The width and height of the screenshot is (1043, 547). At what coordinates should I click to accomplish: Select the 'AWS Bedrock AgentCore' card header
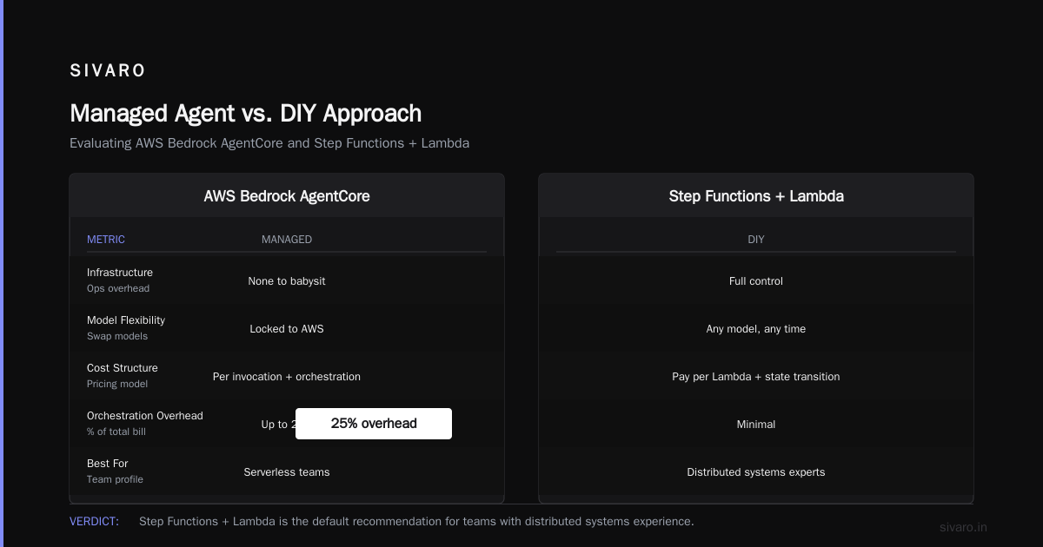coord(287,196)
